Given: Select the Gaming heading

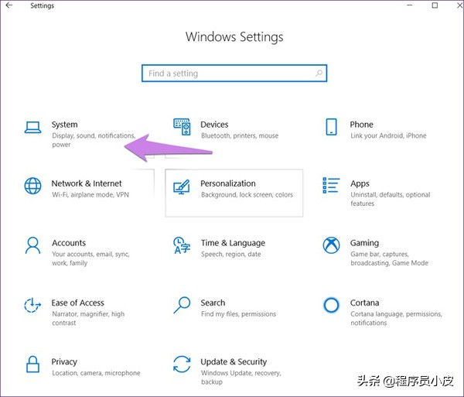Looking at the screenshot, I should point(364,243).
